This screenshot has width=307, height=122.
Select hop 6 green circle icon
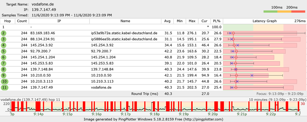[3, 57]
